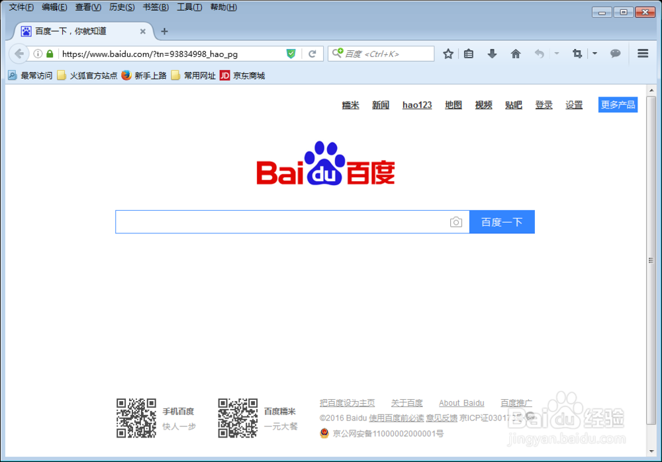Click the green padlock security icon
The image size is (662, 462).
click(50, 54)
